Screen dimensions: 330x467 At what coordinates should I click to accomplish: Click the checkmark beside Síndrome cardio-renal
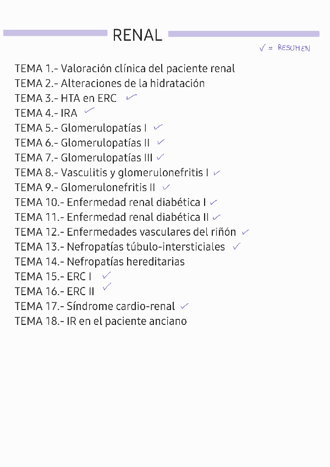[184, 306]
